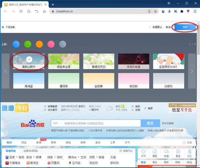Pick the green theme color circle

coord(28,44)
